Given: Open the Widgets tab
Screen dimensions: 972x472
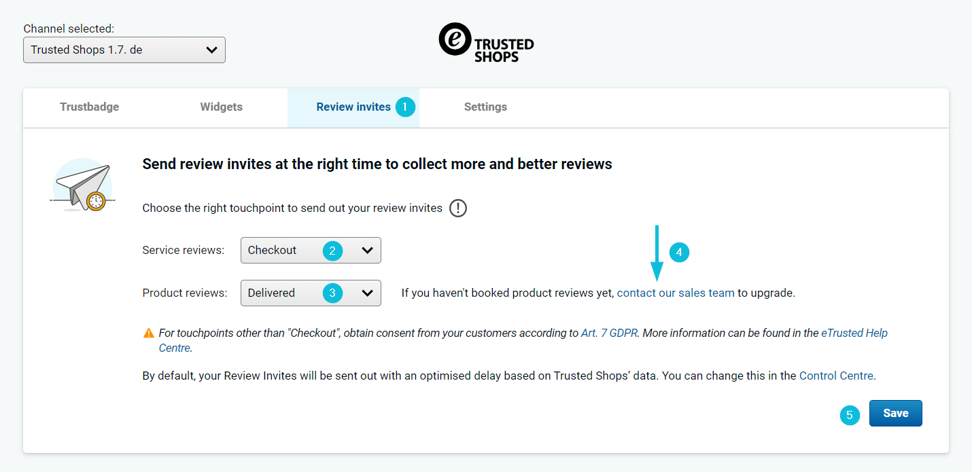Looking at the screenshot, I should click(x=221, y=107).
